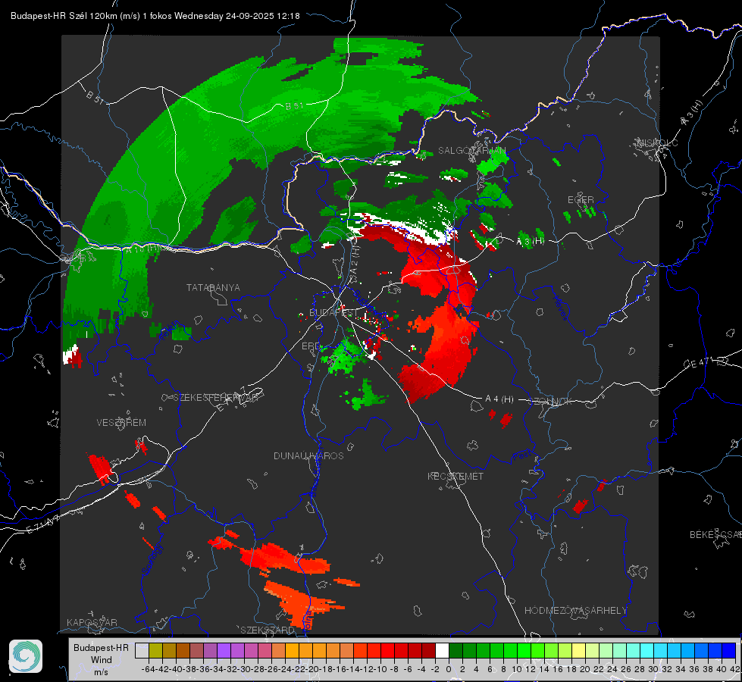Click the SZEKESFEHERVAR city label
The width and height of the screenshot is (742, 682).
(x=216, y=398)
